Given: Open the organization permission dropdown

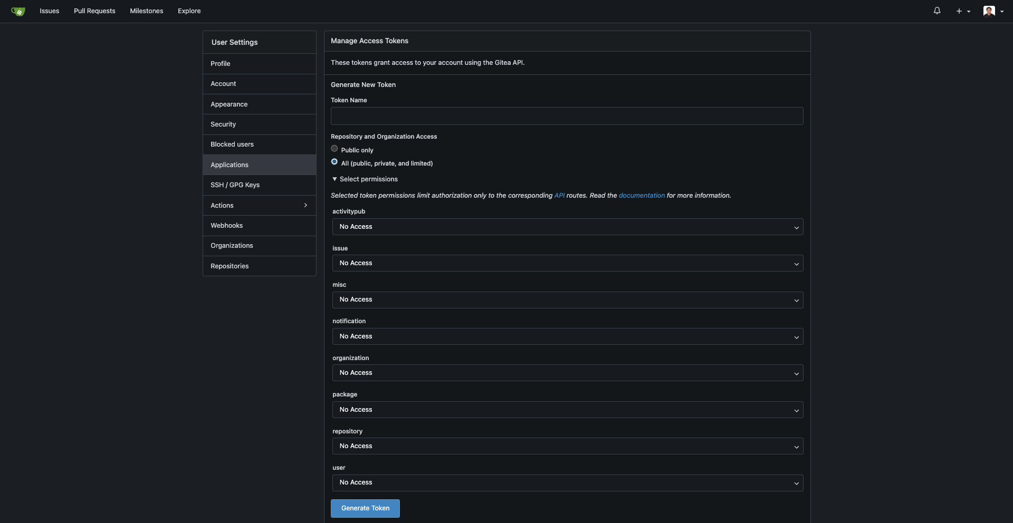Looking at the screenshot, I should pyautogui.click(x=567, y=373).
